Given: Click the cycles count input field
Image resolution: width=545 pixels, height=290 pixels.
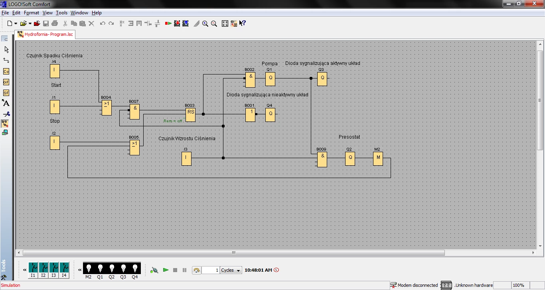Looking at the screenshot, I should (x=211, y=270).
